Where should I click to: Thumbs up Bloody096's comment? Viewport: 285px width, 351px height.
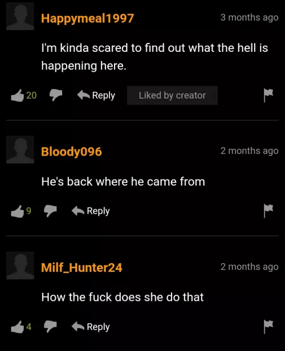tap(18, 211)
